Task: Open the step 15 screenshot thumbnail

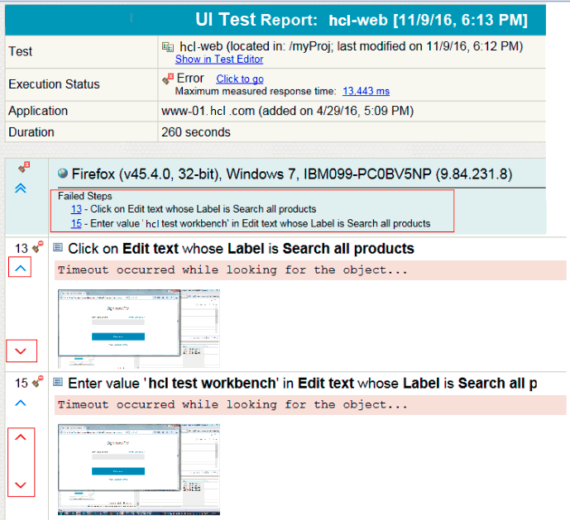Action: (139, 469)
